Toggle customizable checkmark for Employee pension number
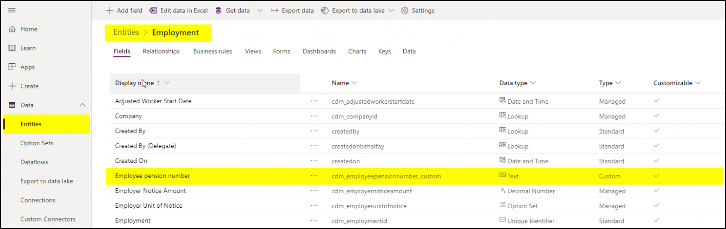This screenshot has height=229, width=726. coord(656,176)
